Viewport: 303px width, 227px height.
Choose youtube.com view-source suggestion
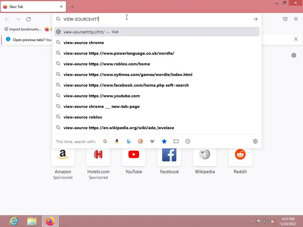point(157,96)
